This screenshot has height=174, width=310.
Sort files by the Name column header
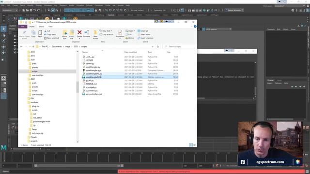coord(85,52)
